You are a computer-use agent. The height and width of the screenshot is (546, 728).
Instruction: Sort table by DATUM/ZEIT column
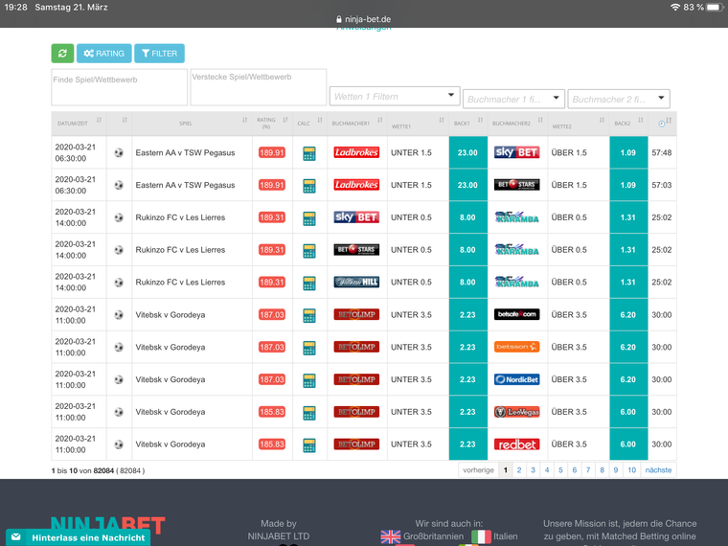click(x=79, y=124)
